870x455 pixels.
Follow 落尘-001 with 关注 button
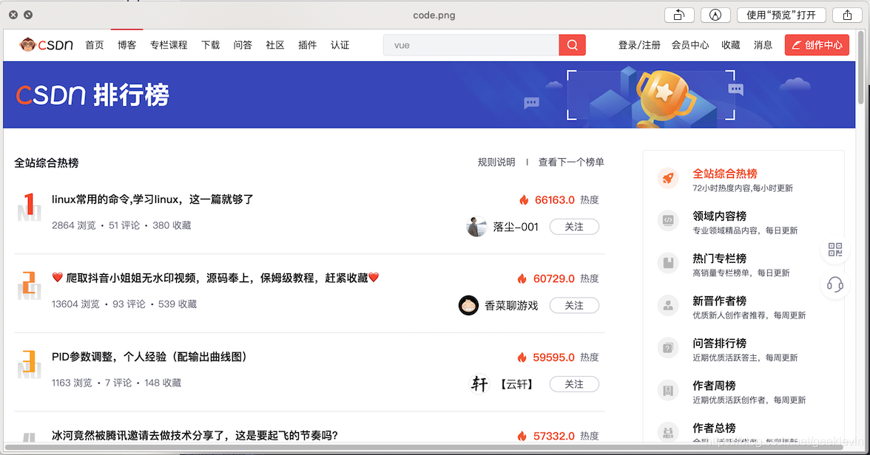pyautogui.click(x=574, y=227)
